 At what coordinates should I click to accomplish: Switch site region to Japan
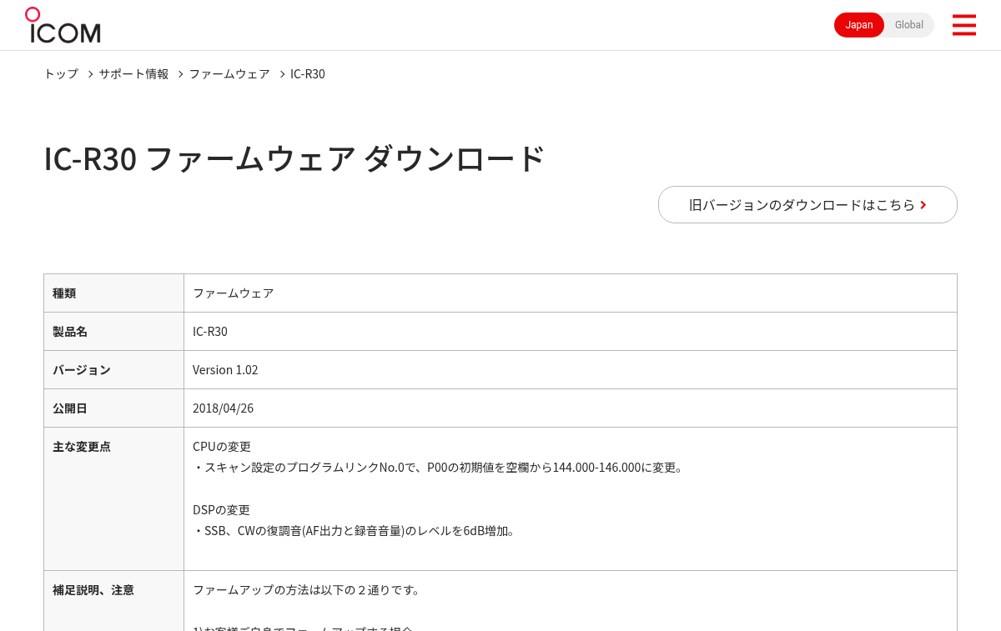tap(859, 25)
